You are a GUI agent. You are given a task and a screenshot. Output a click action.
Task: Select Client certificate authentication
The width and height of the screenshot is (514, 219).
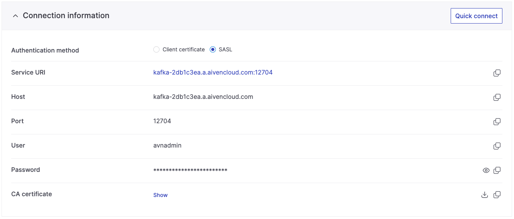[x=156, y=49]
